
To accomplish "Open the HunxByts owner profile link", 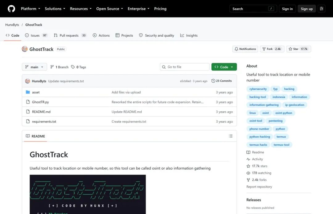I will pos(12,25).
